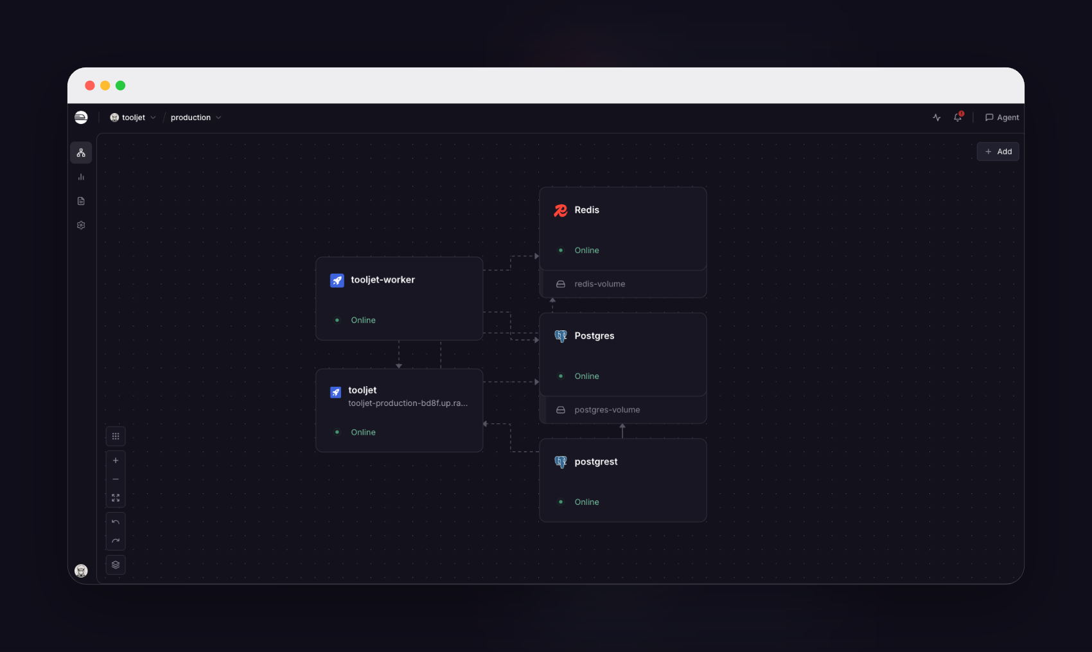Select the tooljet-worker service name
The height and width of the screenshot is (652, 1092).
[383, 280]
